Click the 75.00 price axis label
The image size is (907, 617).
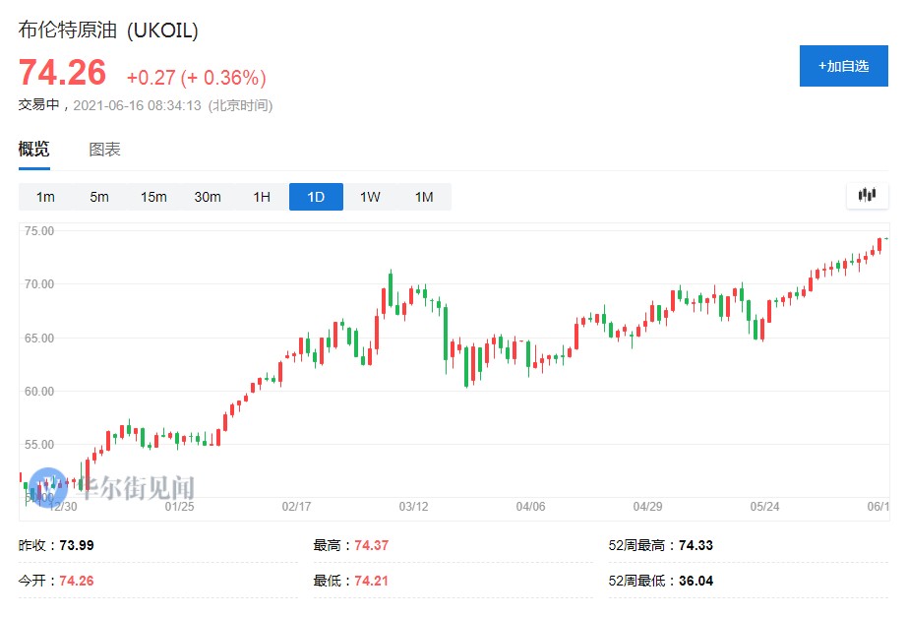click(x=39, y=231)
